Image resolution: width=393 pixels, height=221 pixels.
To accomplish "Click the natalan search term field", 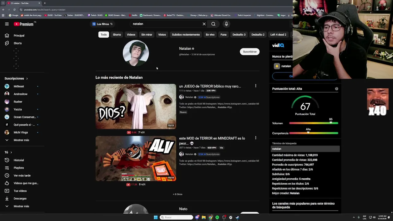I will pos(306,149).
